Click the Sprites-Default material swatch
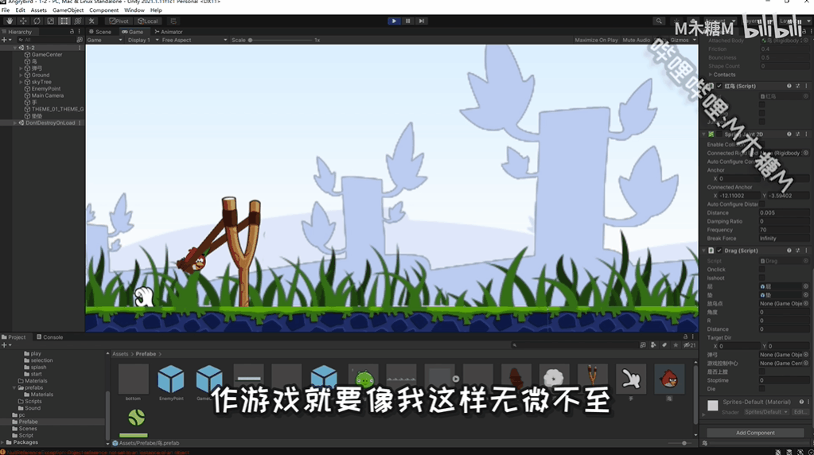Image resolution: width=814 pixels, height=455 pixels. click(x=713, y=405)
